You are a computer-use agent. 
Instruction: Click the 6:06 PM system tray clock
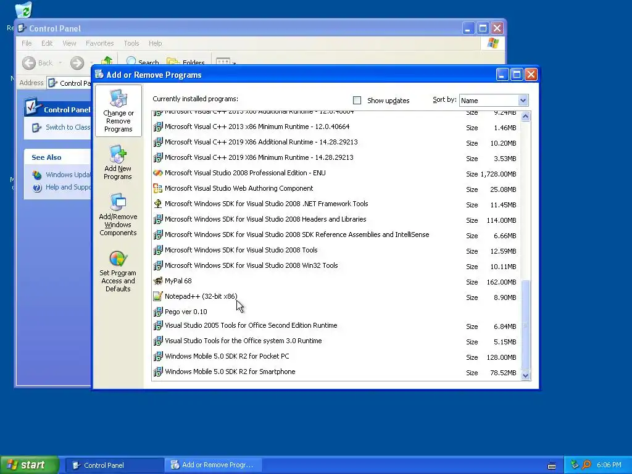pyautogui.click(x=609, y=465)
